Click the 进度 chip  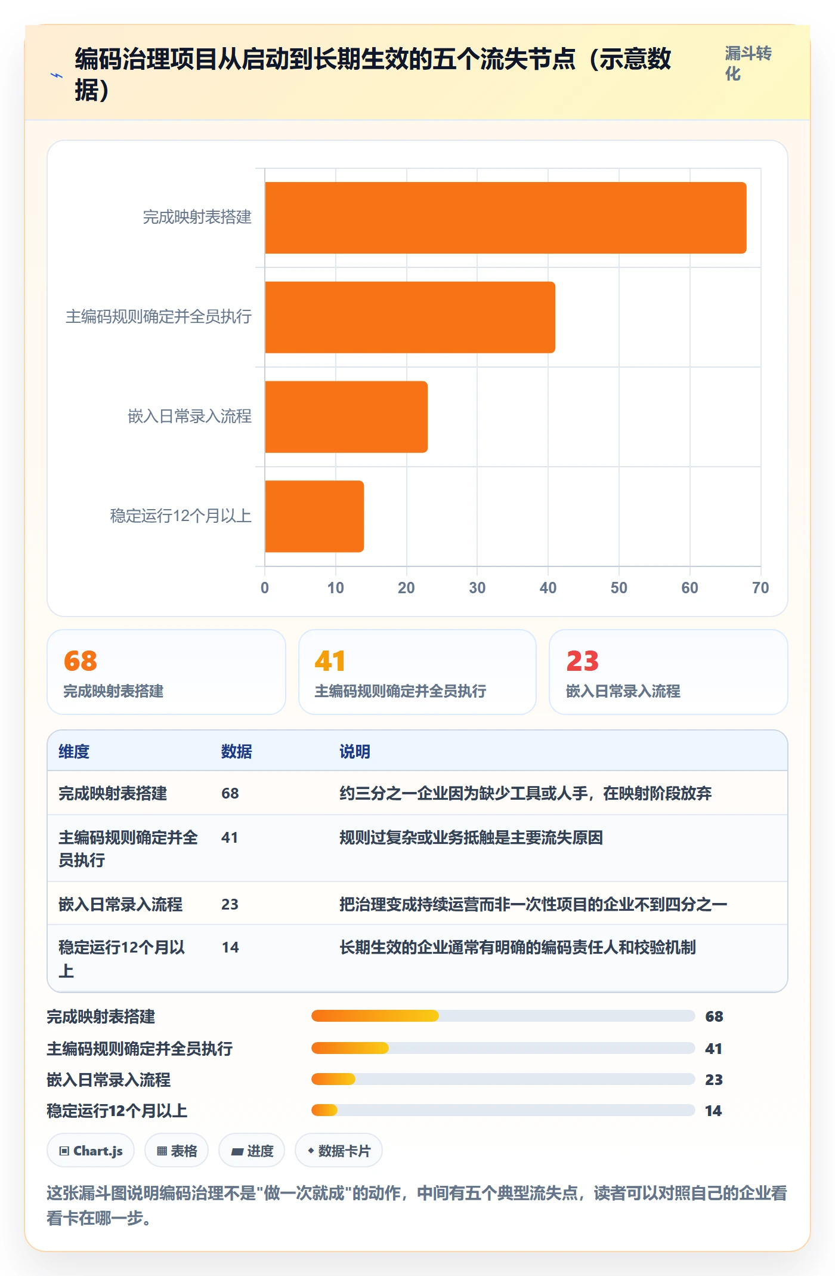point(252,1151)
